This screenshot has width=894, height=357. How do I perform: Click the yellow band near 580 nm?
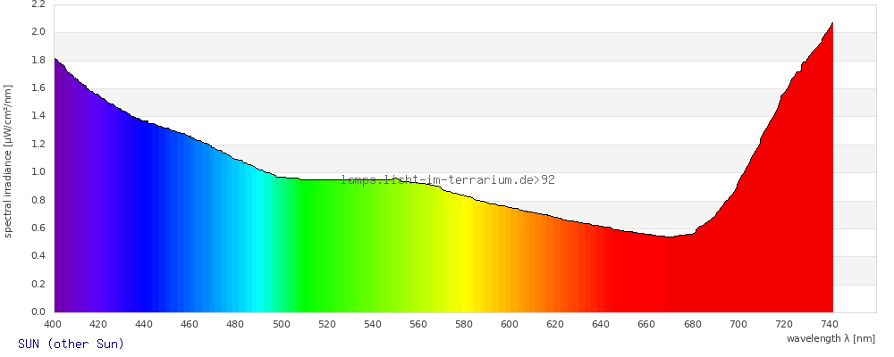pos(465,256)
